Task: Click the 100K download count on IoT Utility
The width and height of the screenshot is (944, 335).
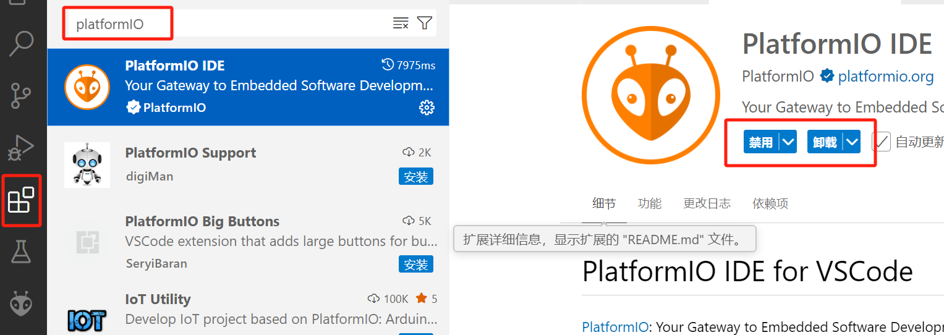Action: click(388, 299)
